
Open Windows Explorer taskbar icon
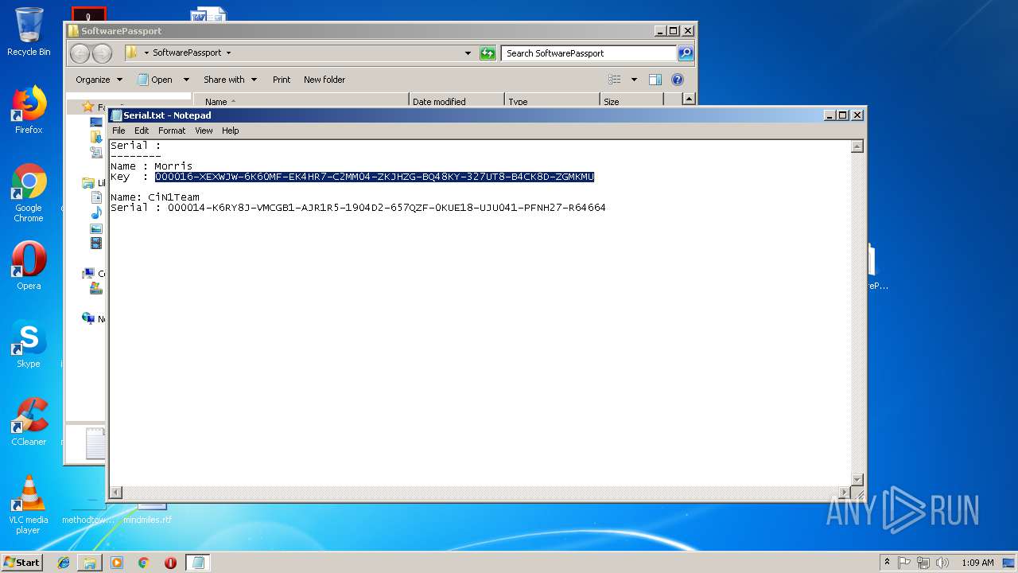tap(90, 563)
